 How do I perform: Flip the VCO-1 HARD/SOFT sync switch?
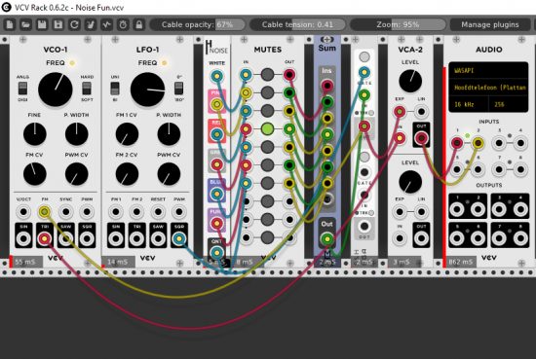[x=87, y=89]
